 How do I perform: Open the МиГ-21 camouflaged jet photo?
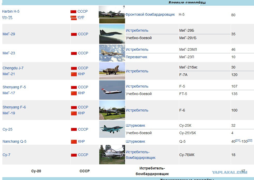click(x=112, y=71)
